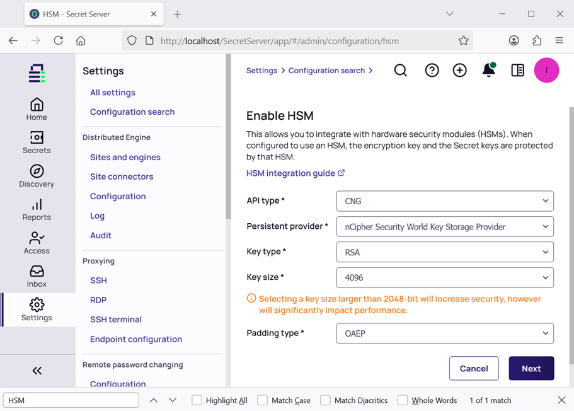Collapse the left navigation sidebar
The width and height of the screenshot is (574, 411).
click(x=37, y=371)
